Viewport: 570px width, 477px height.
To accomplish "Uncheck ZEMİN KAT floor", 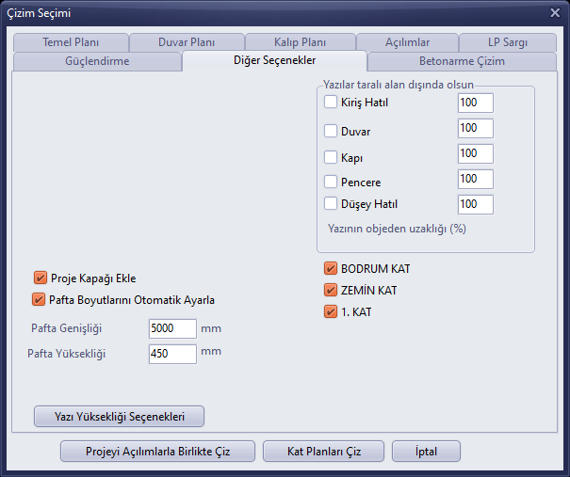I will coord(331,291).
